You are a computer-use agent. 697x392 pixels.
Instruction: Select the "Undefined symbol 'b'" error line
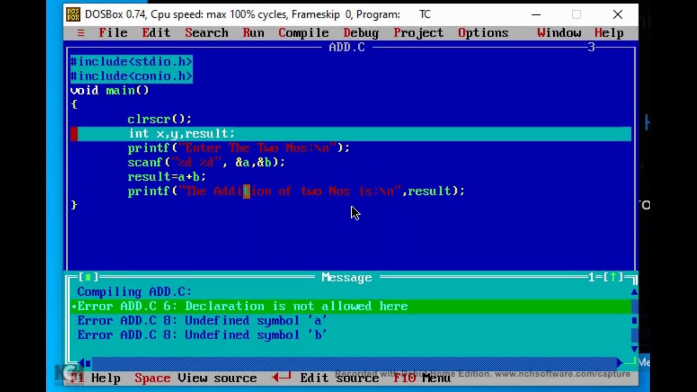pyautogui.click(x=201, y=335)
